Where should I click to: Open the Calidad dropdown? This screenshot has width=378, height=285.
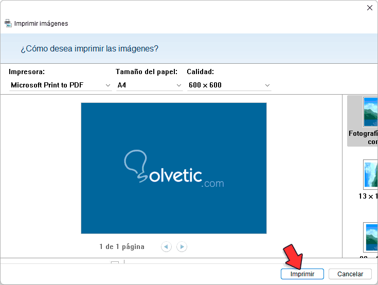tap(229, 85)
